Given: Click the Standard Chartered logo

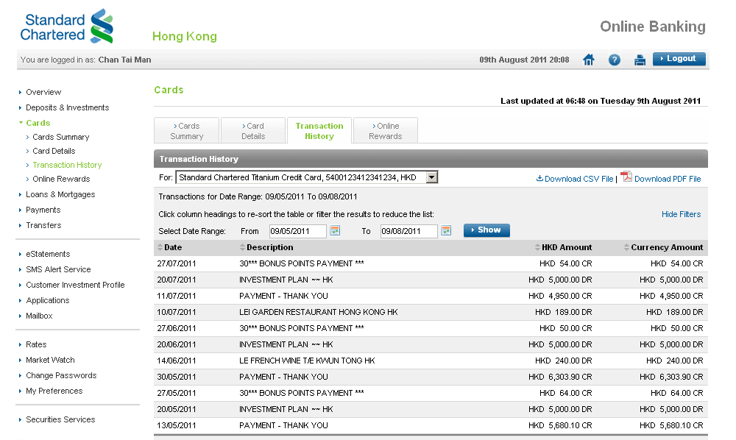Looking at the screenshot, I should click(67, 26).
